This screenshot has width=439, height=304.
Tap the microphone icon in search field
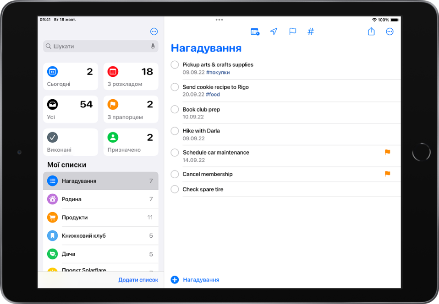[x=153, y=46]
